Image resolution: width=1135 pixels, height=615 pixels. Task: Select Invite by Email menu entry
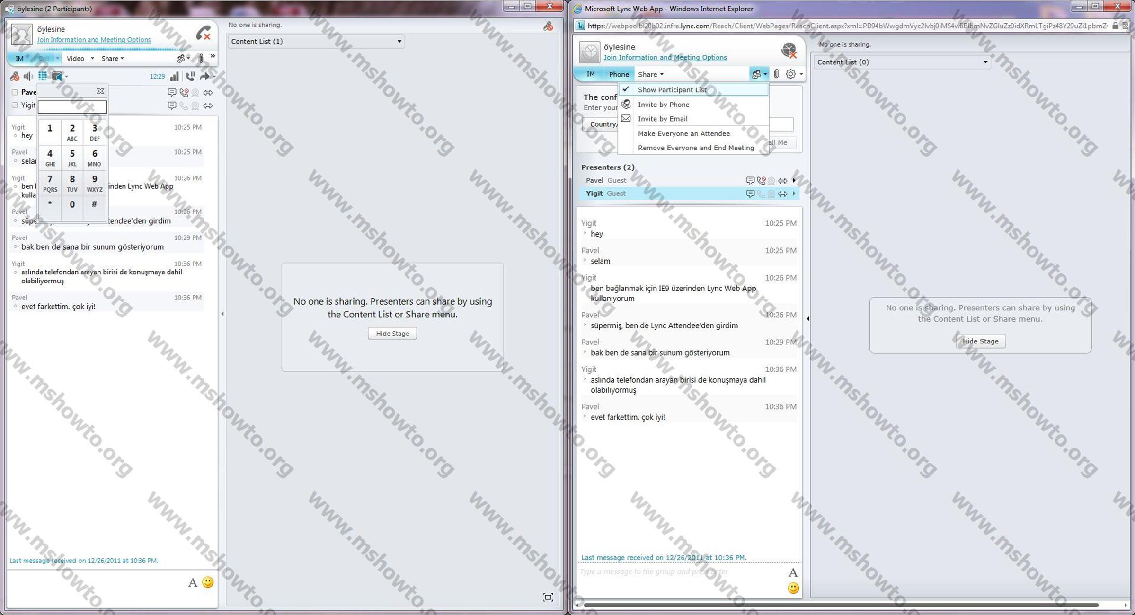tap(662, 119)
